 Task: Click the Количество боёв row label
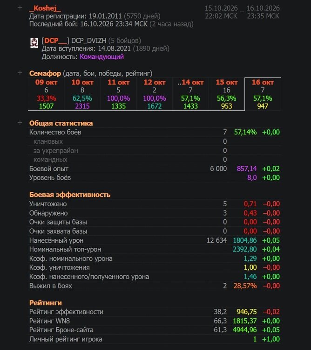[x=55, y=132]
